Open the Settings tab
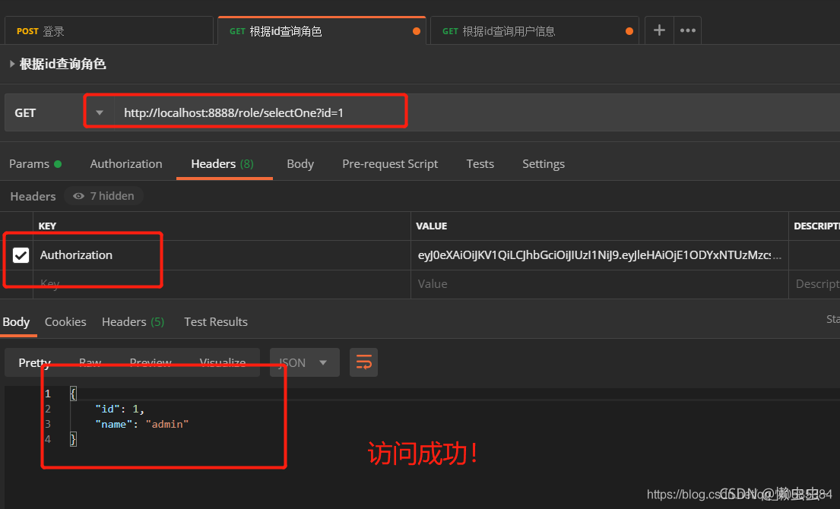Viewport: 840px width, 509px height. coord(544,164)
